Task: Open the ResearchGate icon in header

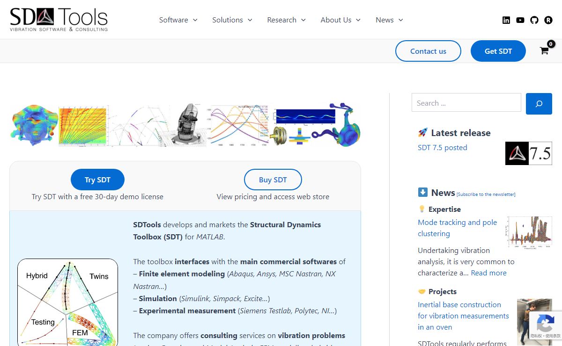Action: tap(548, 20)
